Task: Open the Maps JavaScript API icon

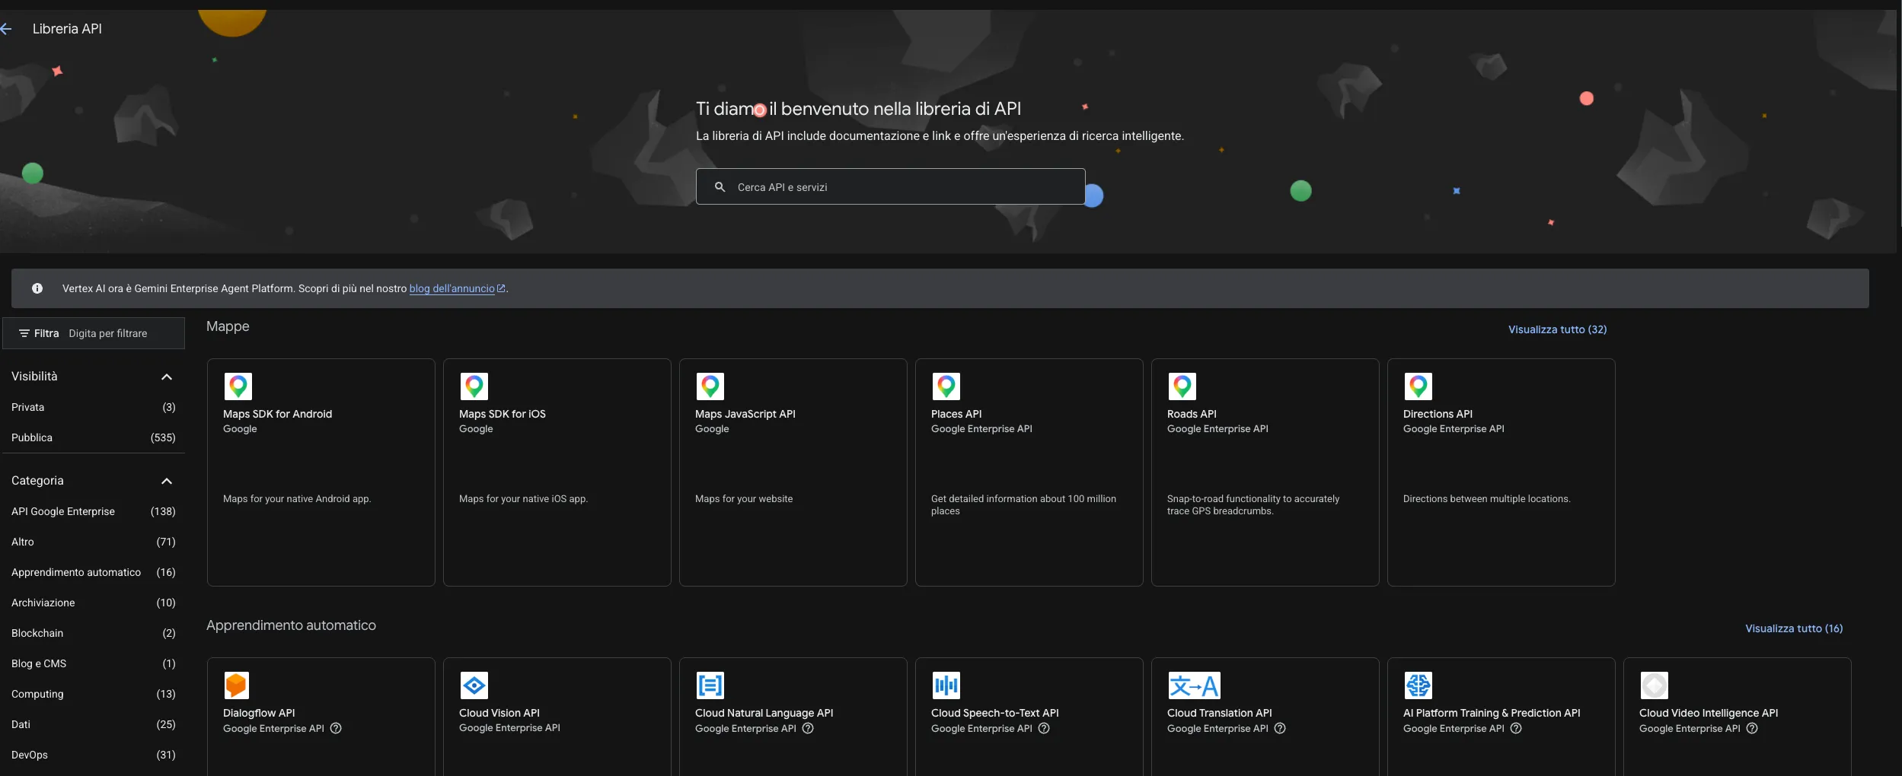Action: (x=710, y=386)
